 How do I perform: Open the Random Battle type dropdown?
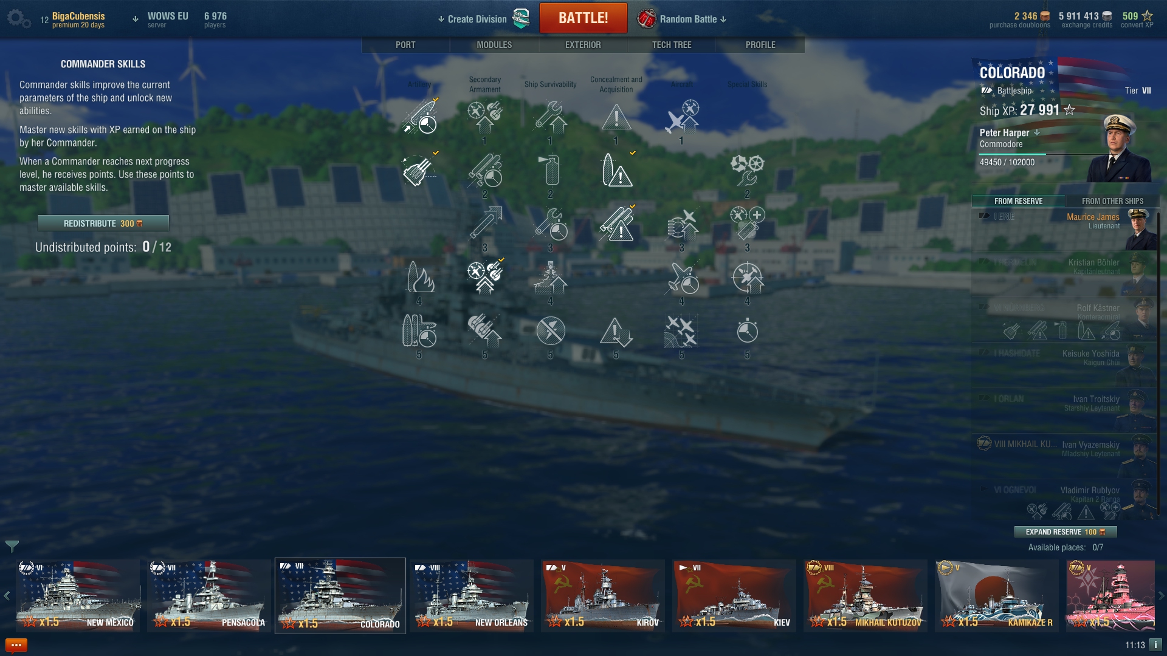tap(682, 19)
